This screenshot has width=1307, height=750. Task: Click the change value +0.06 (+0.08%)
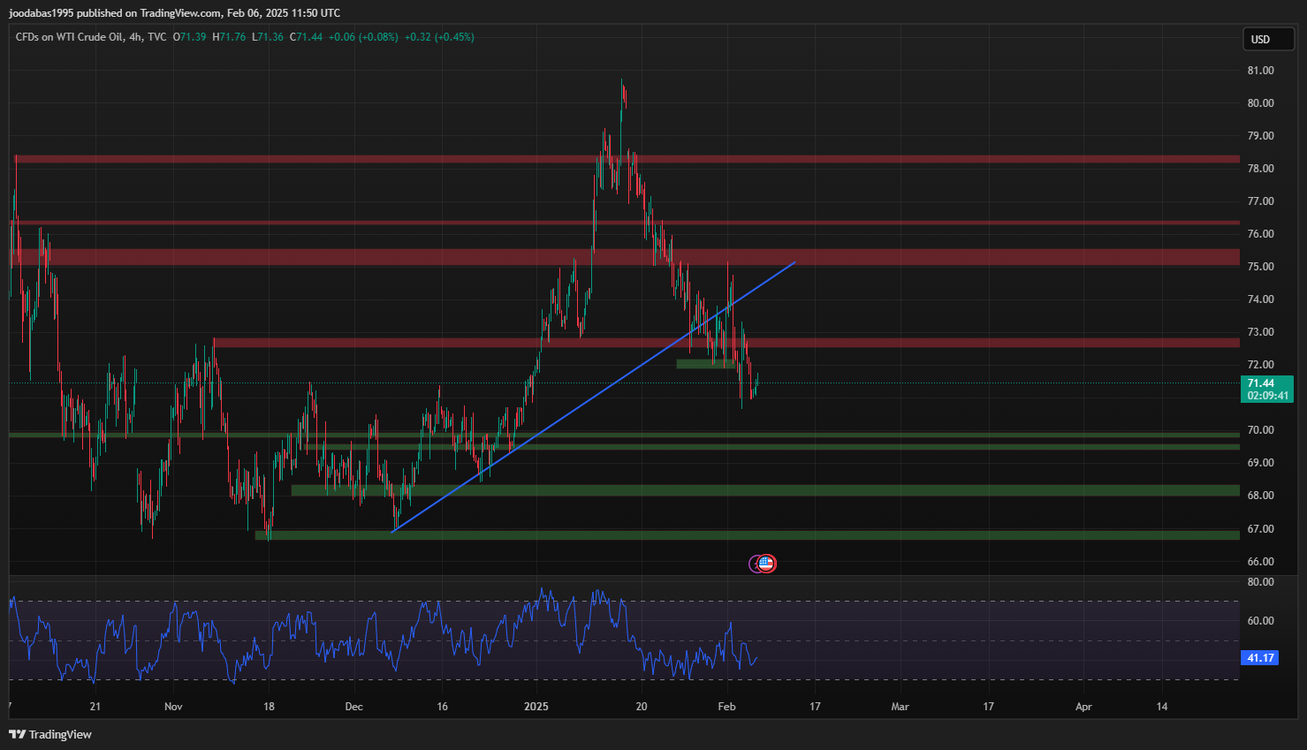click(x=363, y=37)
